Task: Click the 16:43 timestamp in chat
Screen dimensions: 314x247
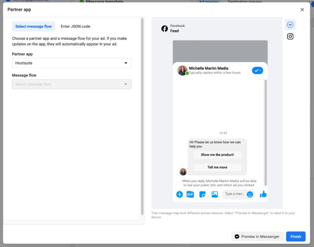Action: click(223, 133)
